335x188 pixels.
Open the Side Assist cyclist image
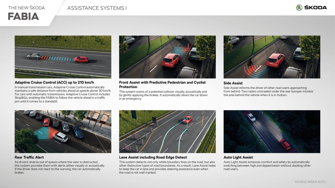(272, 57)
